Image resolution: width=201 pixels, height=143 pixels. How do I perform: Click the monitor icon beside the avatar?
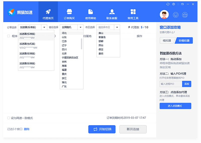(x=176, y=15)
